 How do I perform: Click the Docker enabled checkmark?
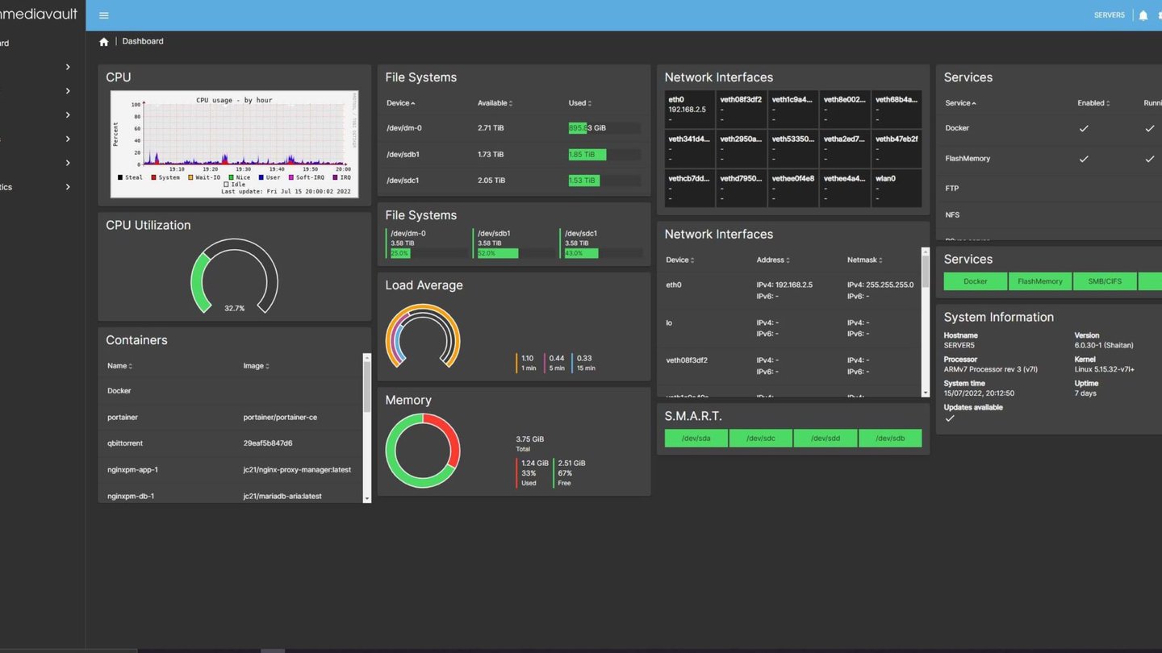pyautogui.click(x=1084, y=128)
